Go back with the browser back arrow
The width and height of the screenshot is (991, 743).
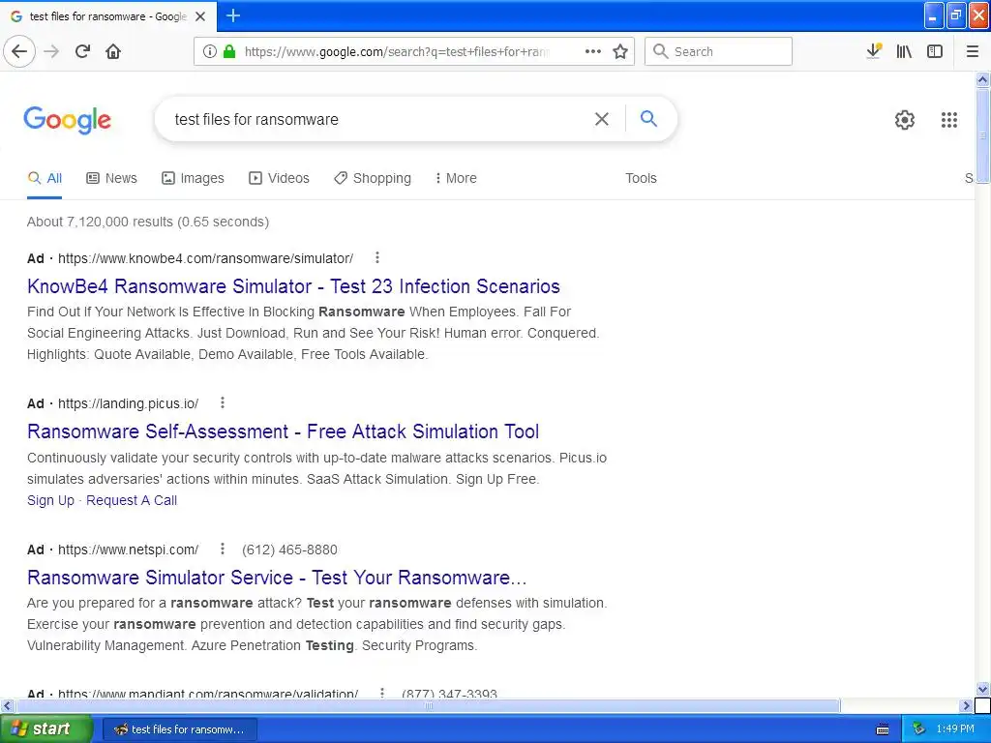19,51
